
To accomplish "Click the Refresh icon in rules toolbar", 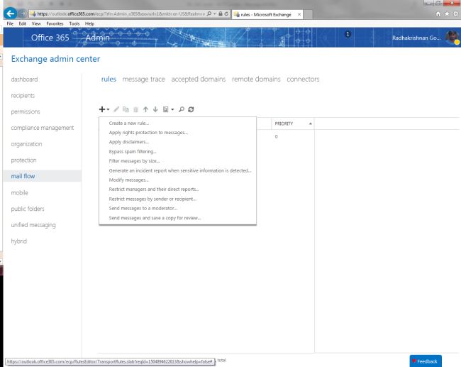I will pos(191,109).
